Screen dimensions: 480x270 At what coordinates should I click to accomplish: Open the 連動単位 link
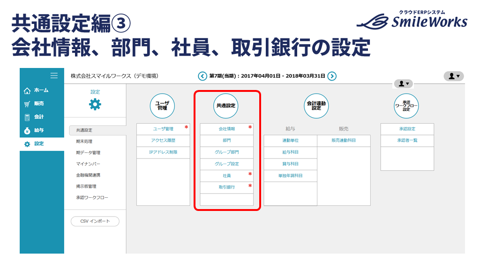tap(290, 141)
